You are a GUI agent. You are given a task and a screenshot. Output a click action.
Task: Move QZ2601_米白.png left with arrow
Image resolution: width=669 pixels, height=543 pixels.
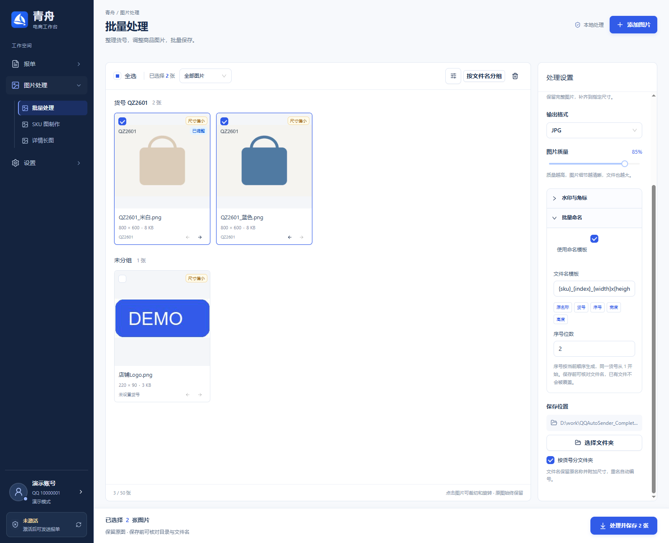pos(188,237)
